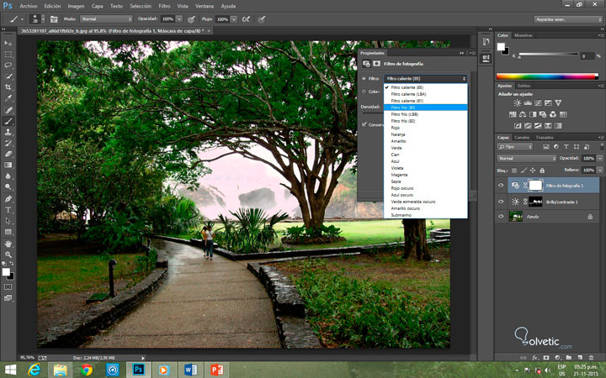The height and width of the screenshot is (378, 606).
Task: Choose Sepia from the filter list
Action: tap(426, 181)
